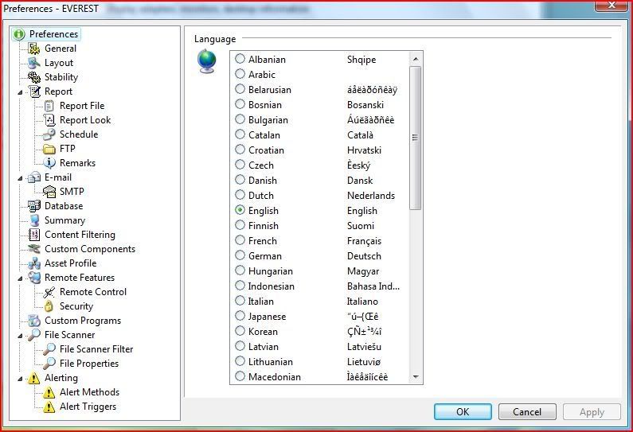Viewport: 633px width, 432px height.
Task: Select the Korean radio button
Action: 240,331
